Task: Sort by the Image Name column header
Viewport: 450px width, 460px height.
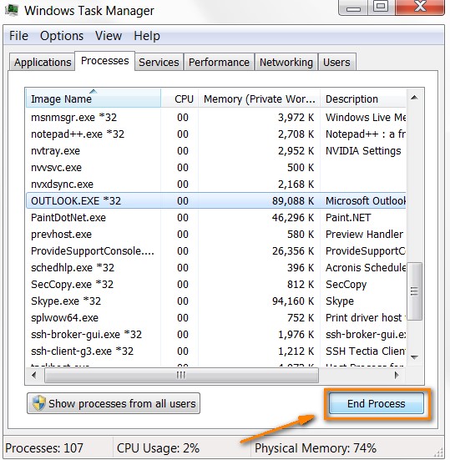Action: click(94, 99)
